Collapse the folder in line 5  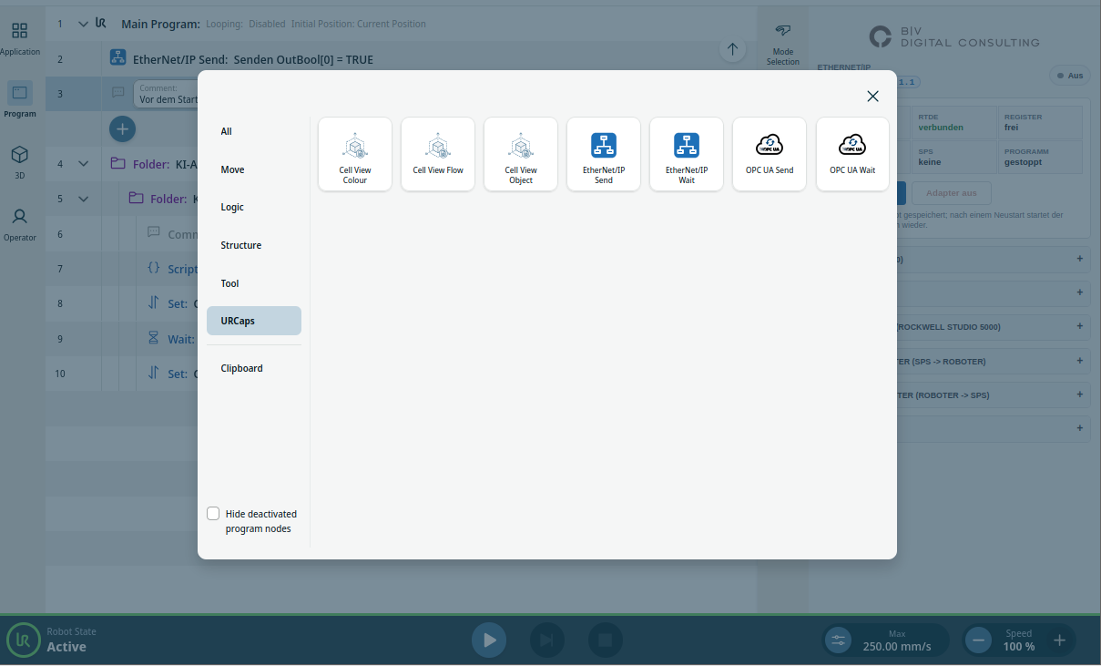click(84, 199)
